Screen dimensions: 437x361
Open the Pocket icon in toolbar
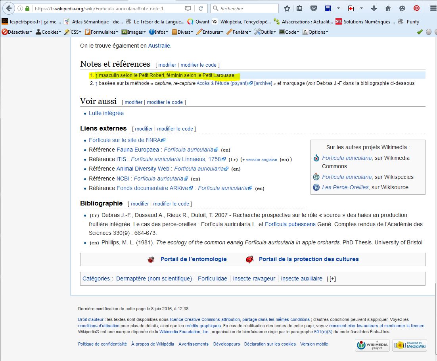pos(313,8)
